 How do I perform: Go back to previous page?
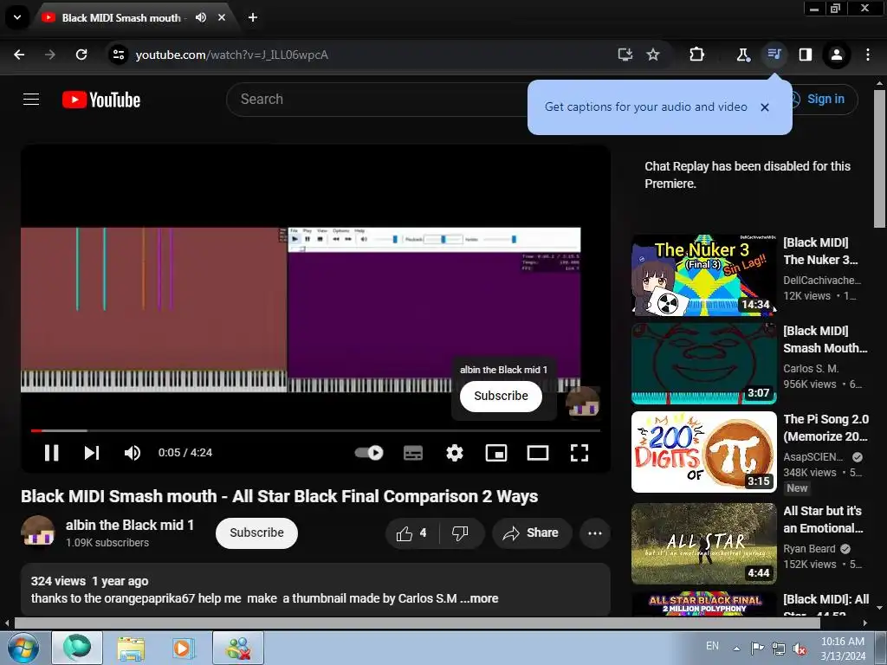(19, 55)
